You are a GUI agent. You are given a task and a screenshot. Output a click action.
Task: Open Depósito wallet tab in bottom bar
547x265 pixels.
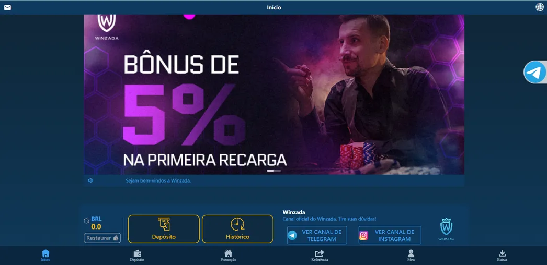tap(137, 256)
